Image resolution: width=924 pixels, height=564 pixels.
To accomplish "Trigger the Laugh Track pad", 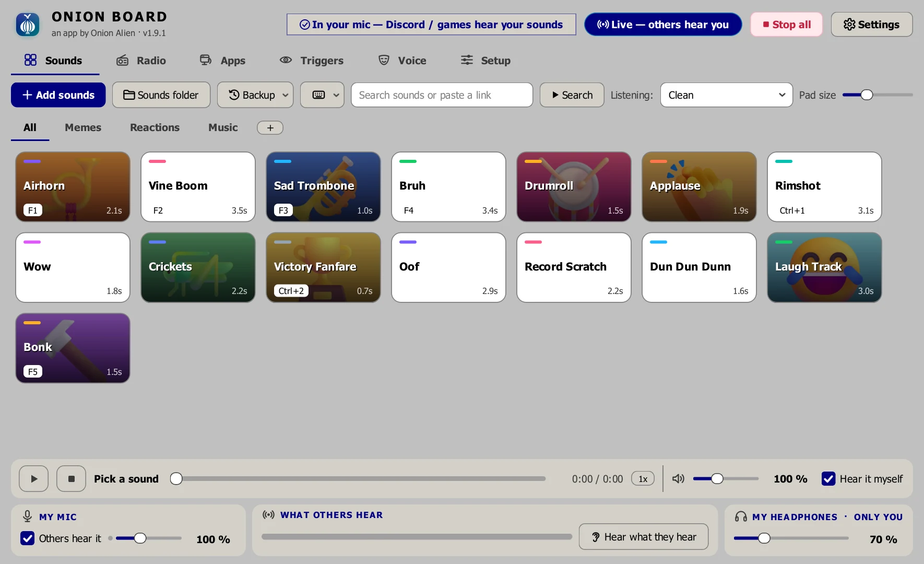I will tap(824, 267).
